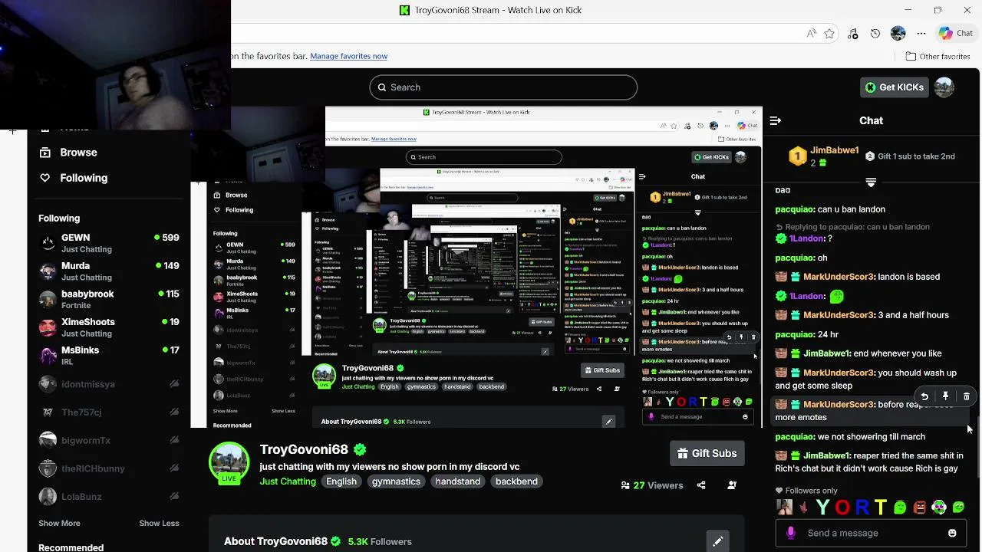Pin the hovered MarkUnderScor3 chat message

point(945,396)
